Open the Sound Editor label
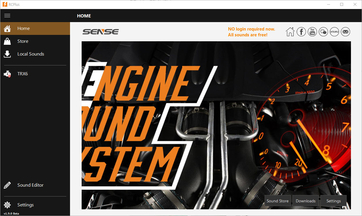362x216 pixels. coord(31,185)
